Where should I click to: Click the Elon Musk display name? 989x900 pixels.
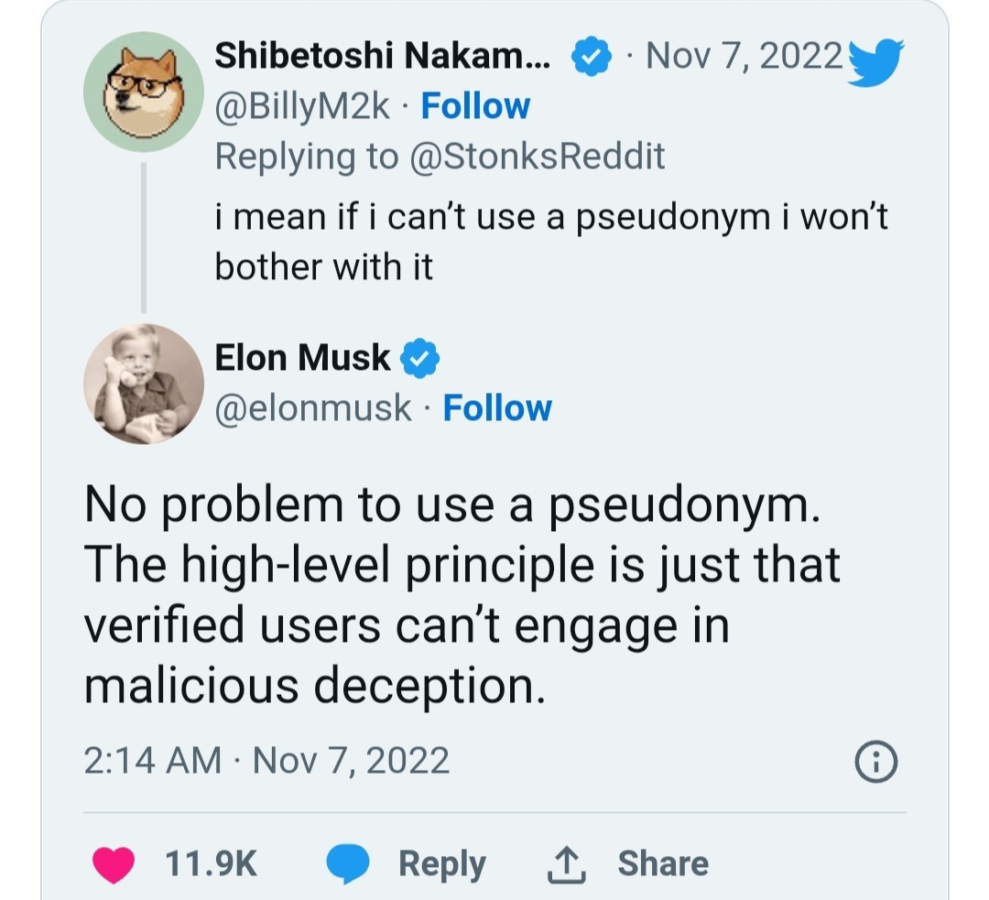coord(302,358)
